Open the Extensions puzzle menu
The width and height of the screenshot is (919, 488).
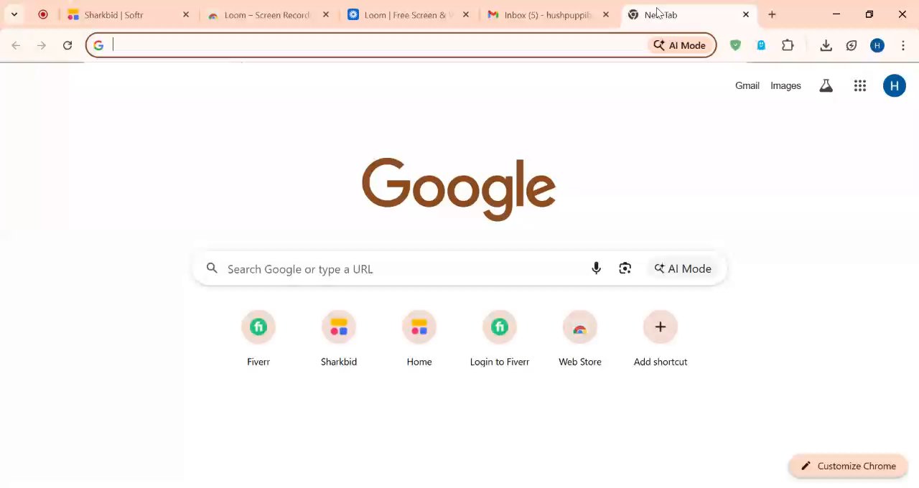(x=788, y=45)
